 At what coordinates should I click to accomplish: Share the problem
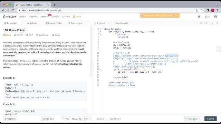(56, 35)
